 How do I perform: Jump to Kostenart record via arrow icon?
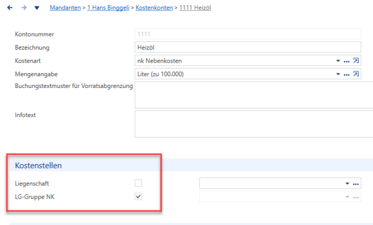[x=356, y=61]
